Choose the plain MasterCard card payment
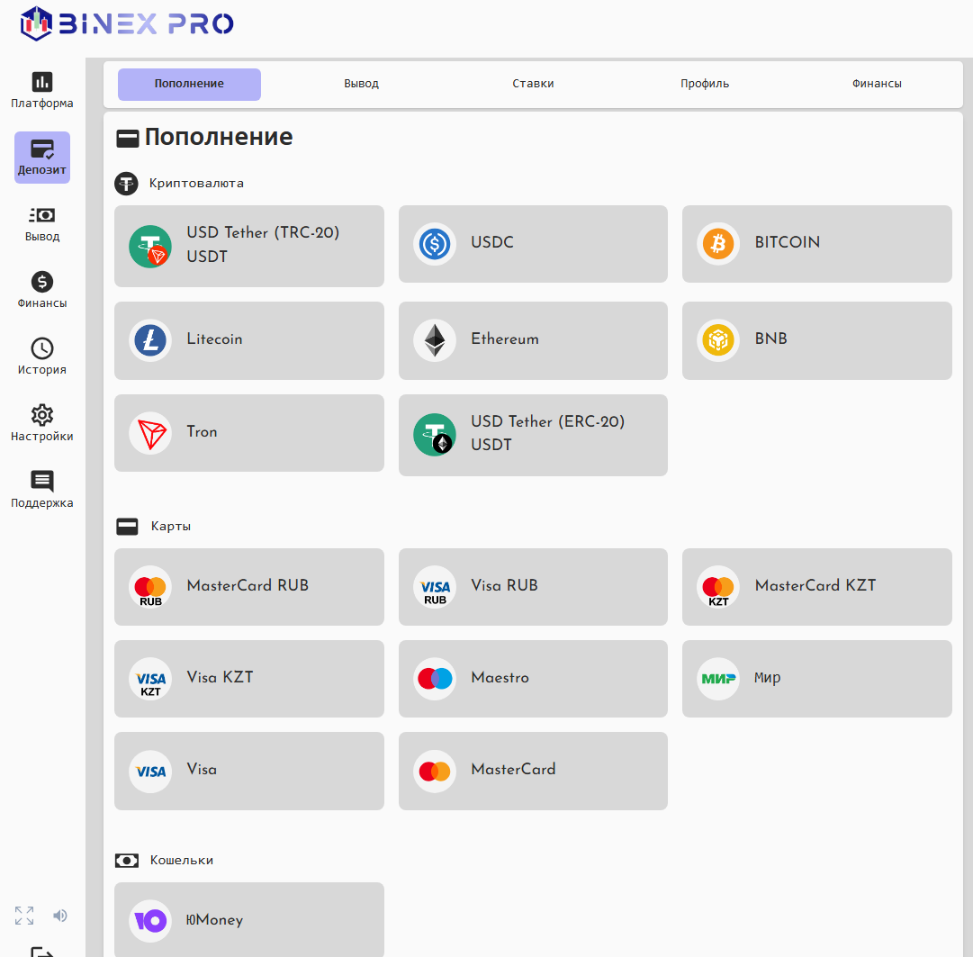Screen dimensions: 973x957 click(533, 772)
